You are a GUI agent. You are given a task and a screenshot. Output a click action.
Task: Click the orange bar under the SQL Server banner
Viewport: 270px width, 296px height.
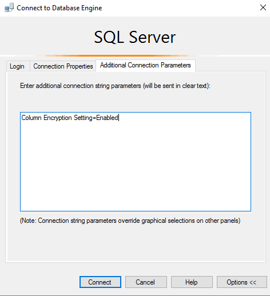click(117, 55)
